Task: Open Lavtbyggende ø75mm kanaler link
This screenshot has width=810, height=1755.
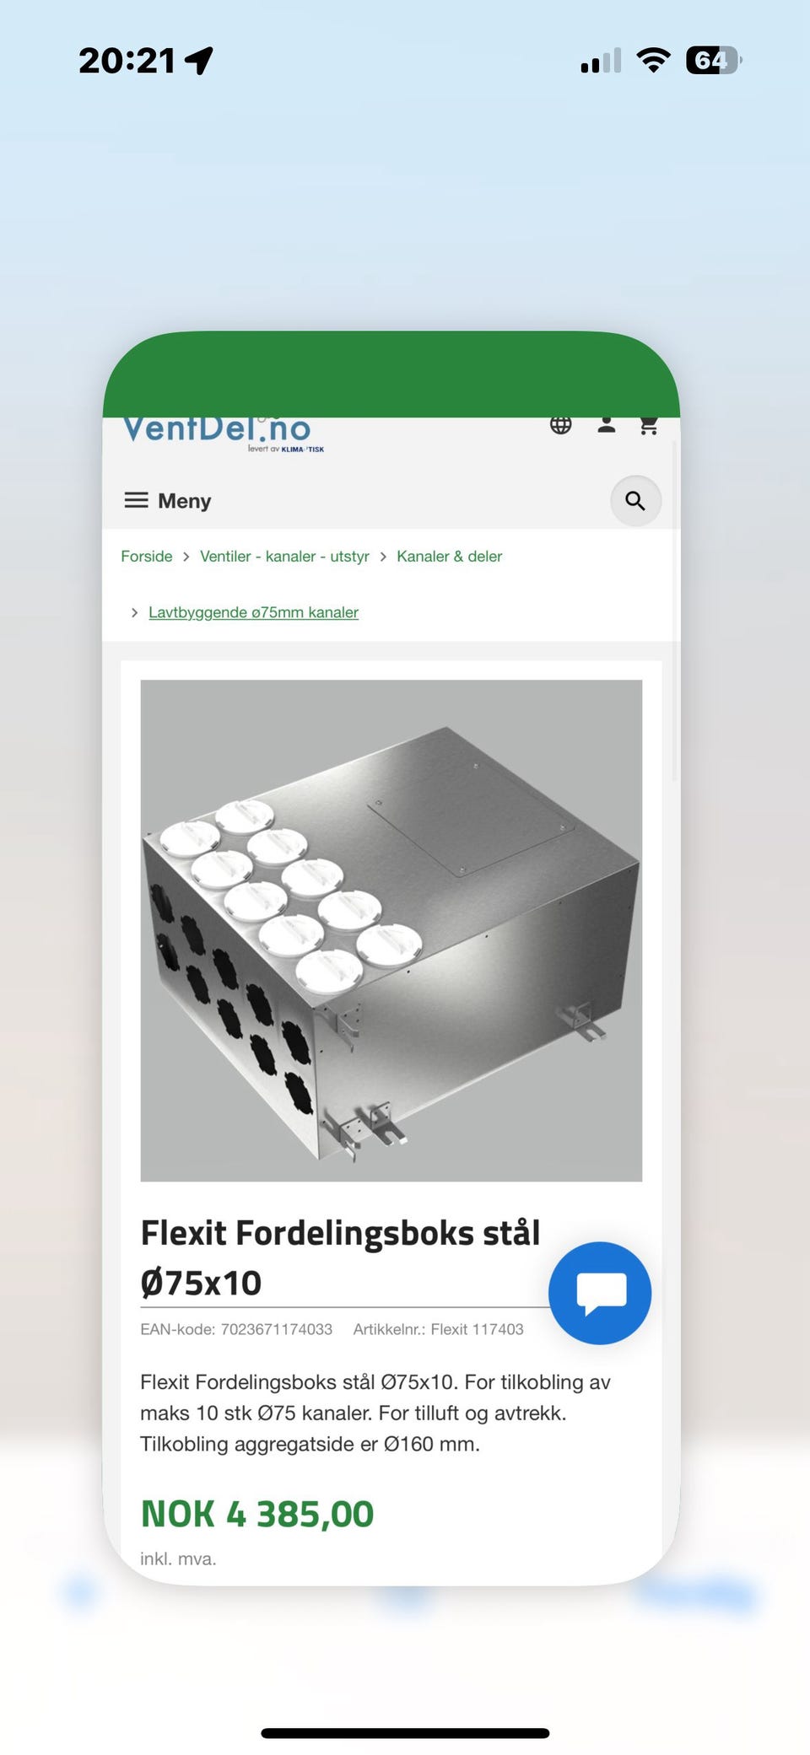Action: pyautogui.click(x=253, y=612)
